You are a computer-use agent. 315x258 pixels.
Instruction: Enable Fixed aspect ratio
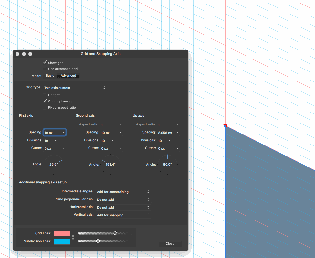pos(45,107)
